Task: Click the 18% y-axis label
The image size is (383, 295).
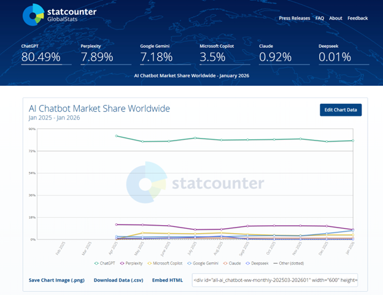Action: [x=33, y=217]
